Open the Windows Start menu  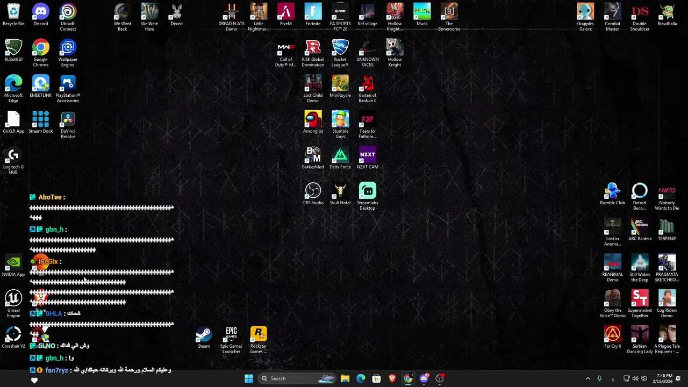pyautogui.click(x=249, y=378)
